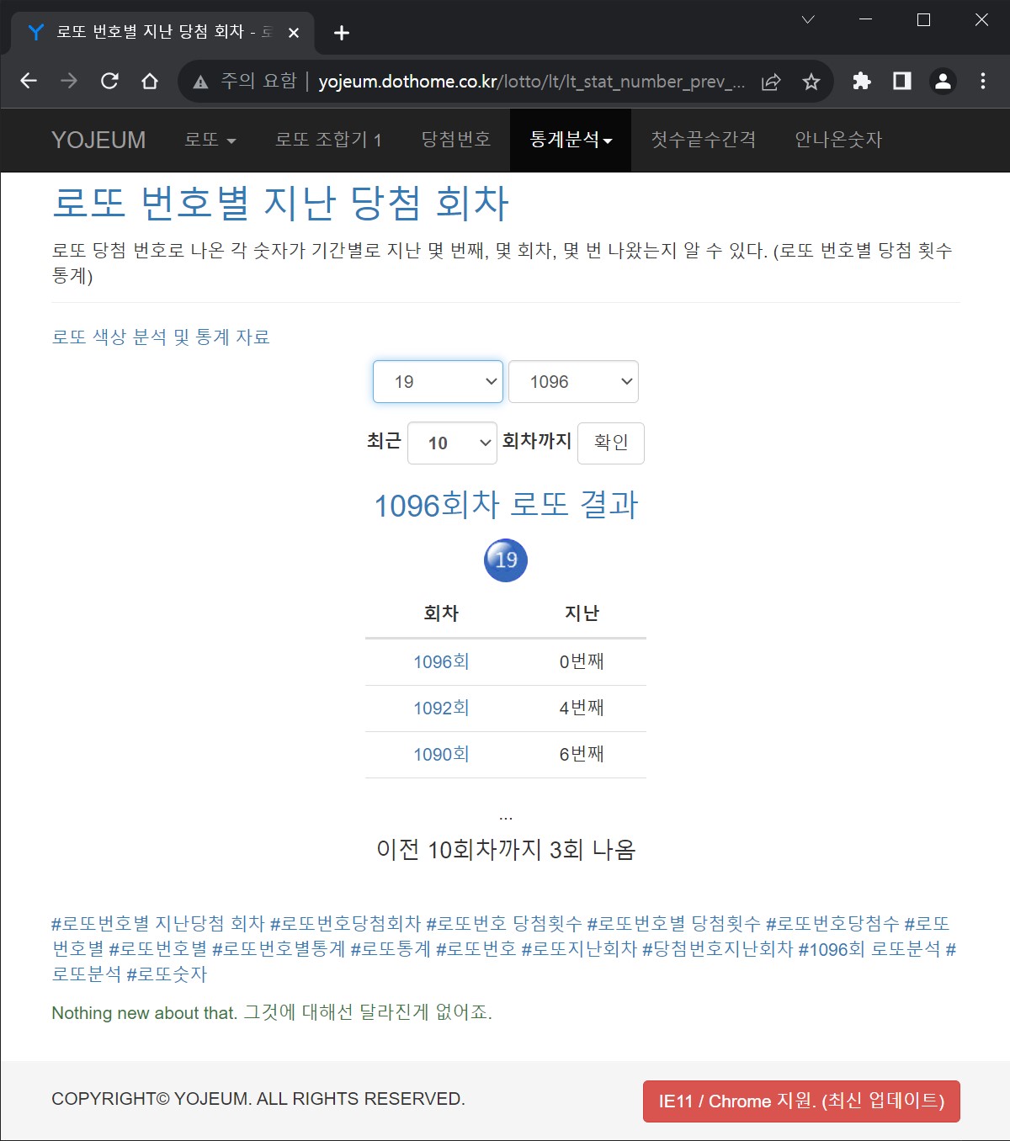Open the 최근 count dropdown showing 10
The height and width of the screenshot is (1141, 1010).
click(452, 443)
